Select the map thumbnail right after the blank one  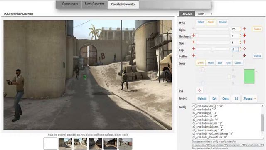65,143
